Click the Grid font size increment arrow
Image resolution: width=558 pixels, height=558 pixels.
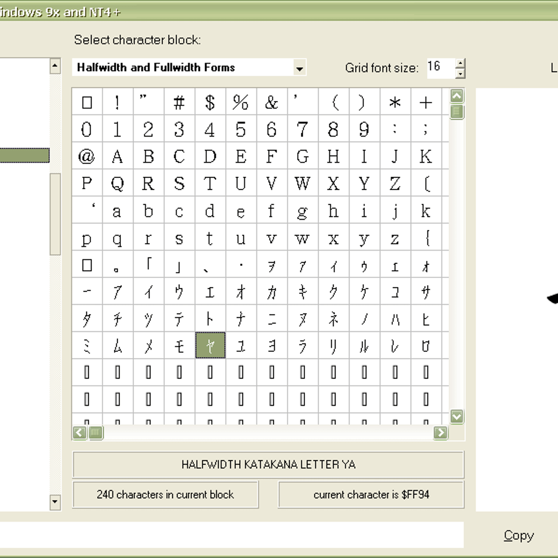(x=460, y=63)
